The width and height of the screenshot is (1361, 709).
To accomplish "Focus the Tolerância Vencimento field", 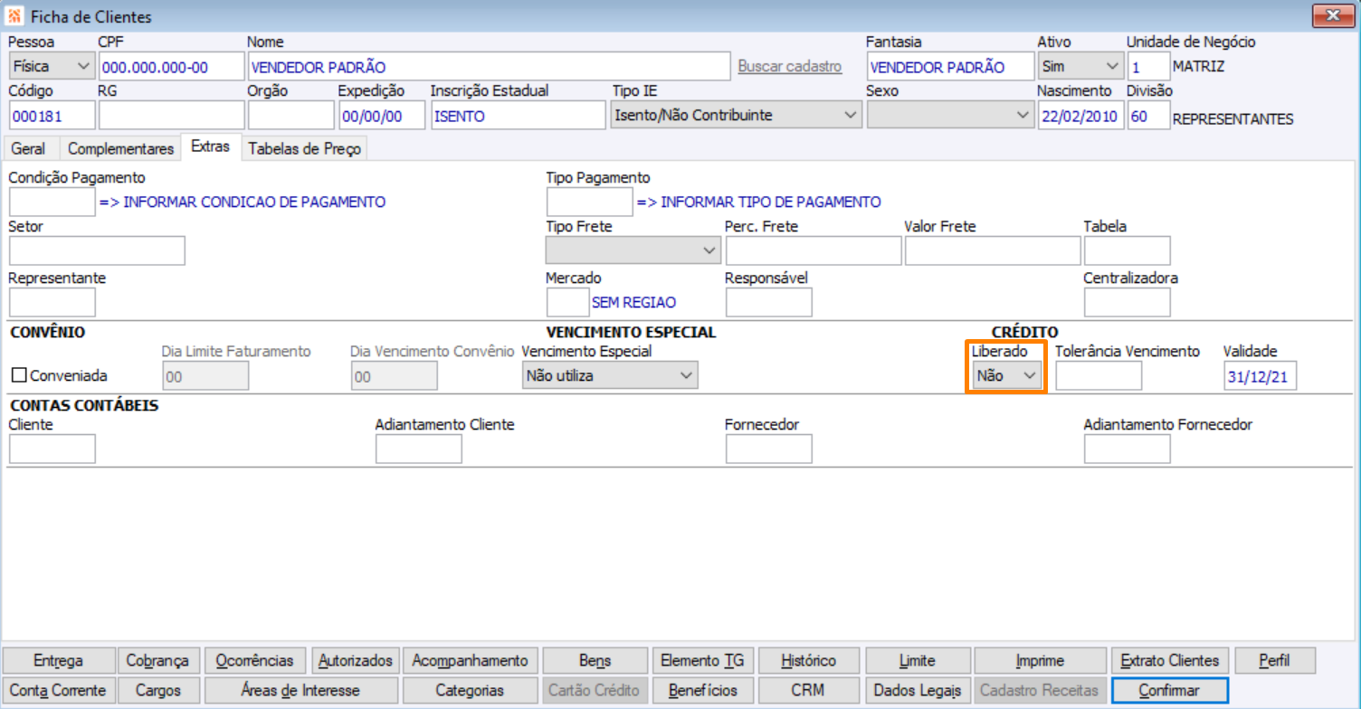I will tap(1099, 375).
